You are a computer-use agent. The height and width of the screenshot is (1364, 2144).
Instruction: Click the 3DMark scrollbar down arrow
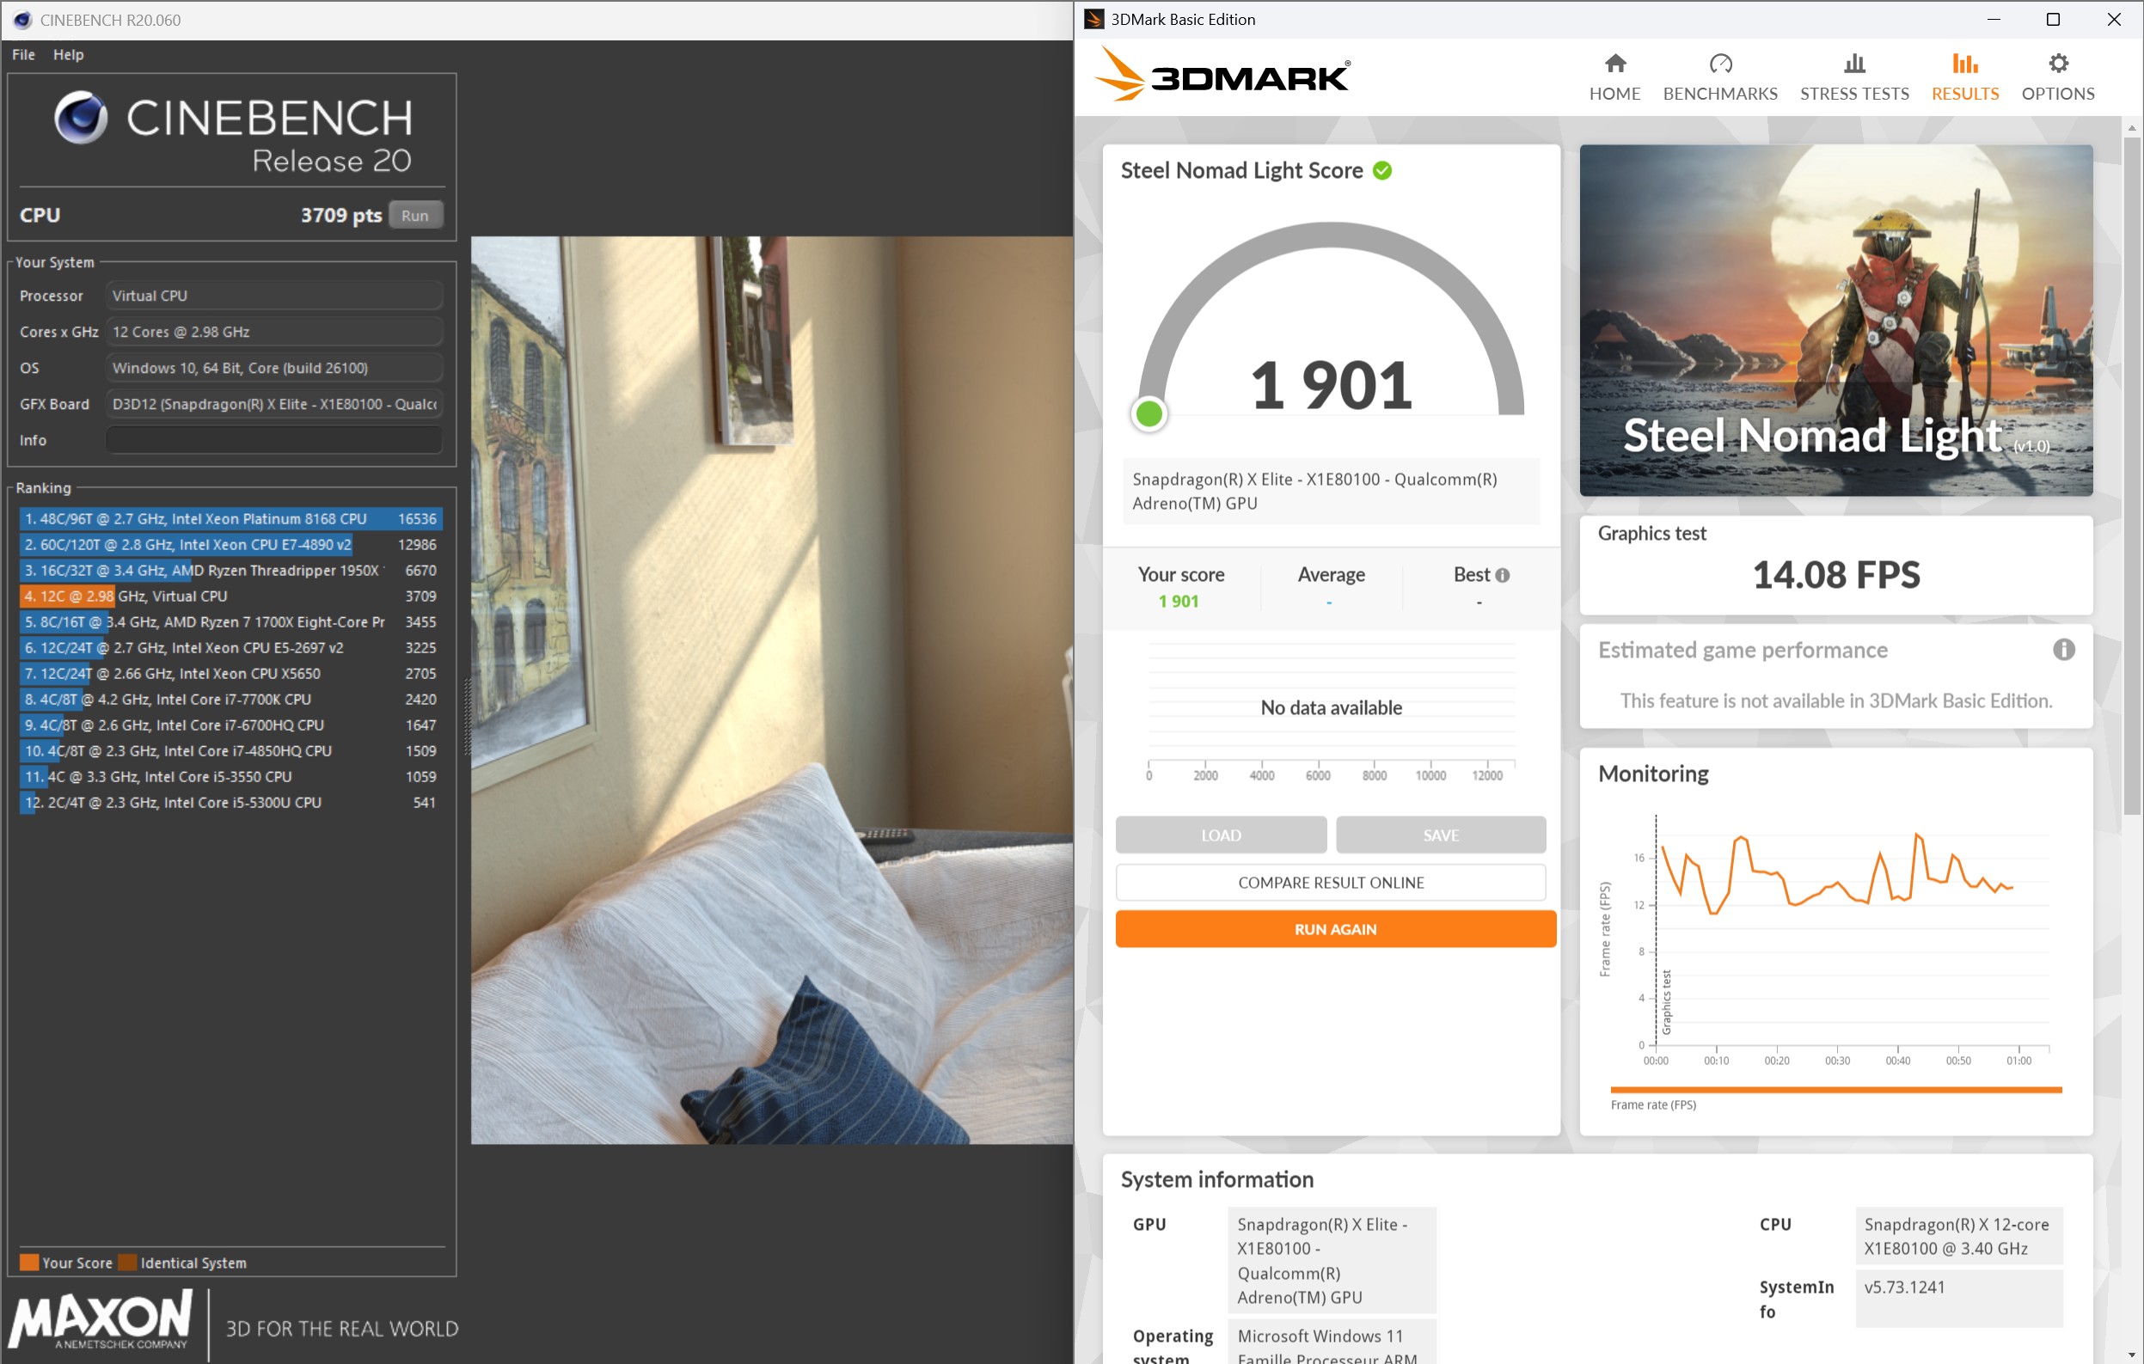click(x=2132, y=1355)
